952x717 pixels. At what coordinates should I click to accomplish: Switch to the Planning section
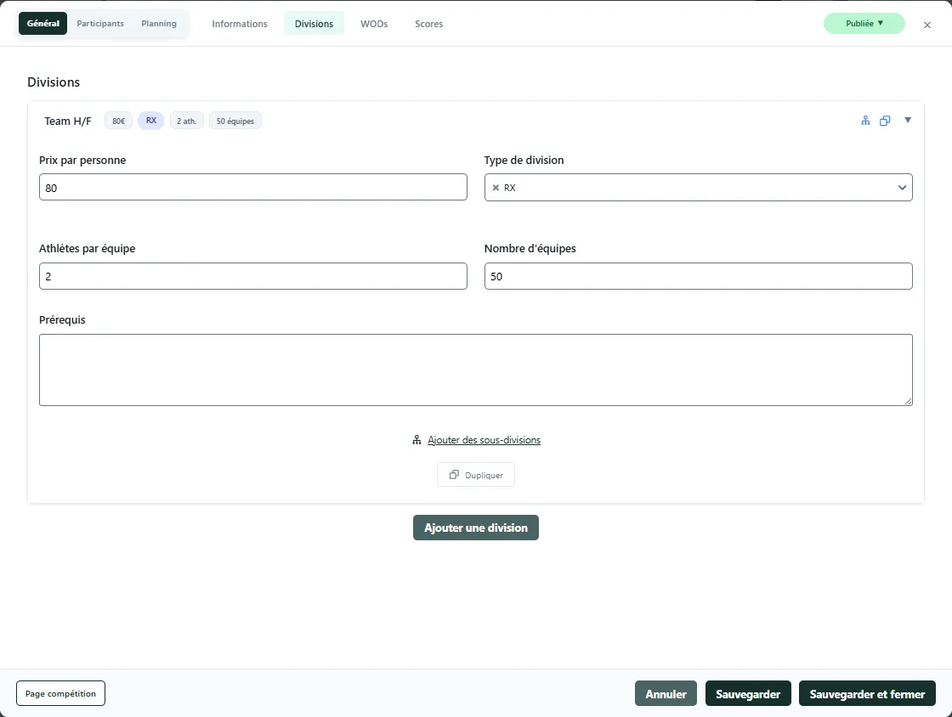(x=159, y=24)
